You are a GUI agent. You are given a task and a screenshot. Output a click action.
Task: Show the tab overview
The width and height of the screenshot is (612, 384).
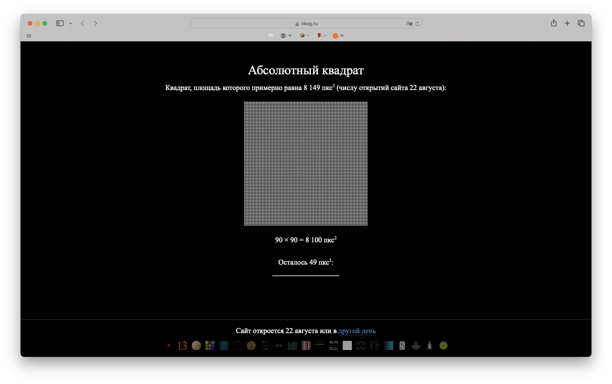tap(581, 23)
